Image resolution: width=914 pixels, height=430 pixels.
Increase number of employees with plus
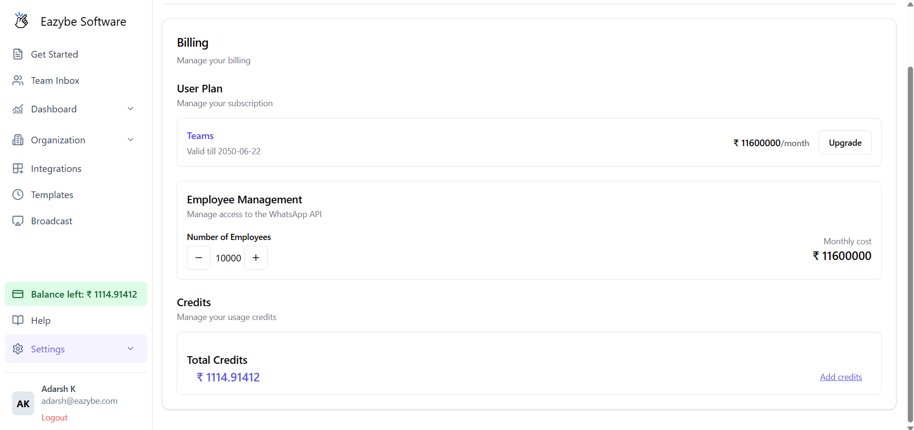(x=256, y=258)
